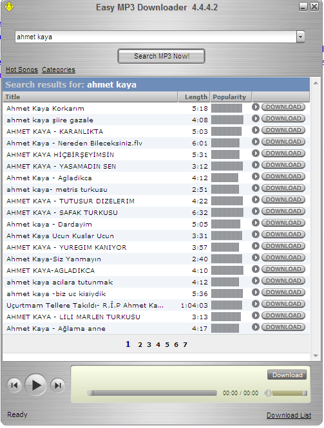Play preview of metris turkusu
Screen dimensions: 324x428
point(256,188)
